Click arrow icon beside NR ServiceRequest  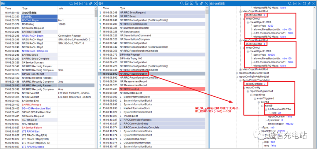point(100,93)
